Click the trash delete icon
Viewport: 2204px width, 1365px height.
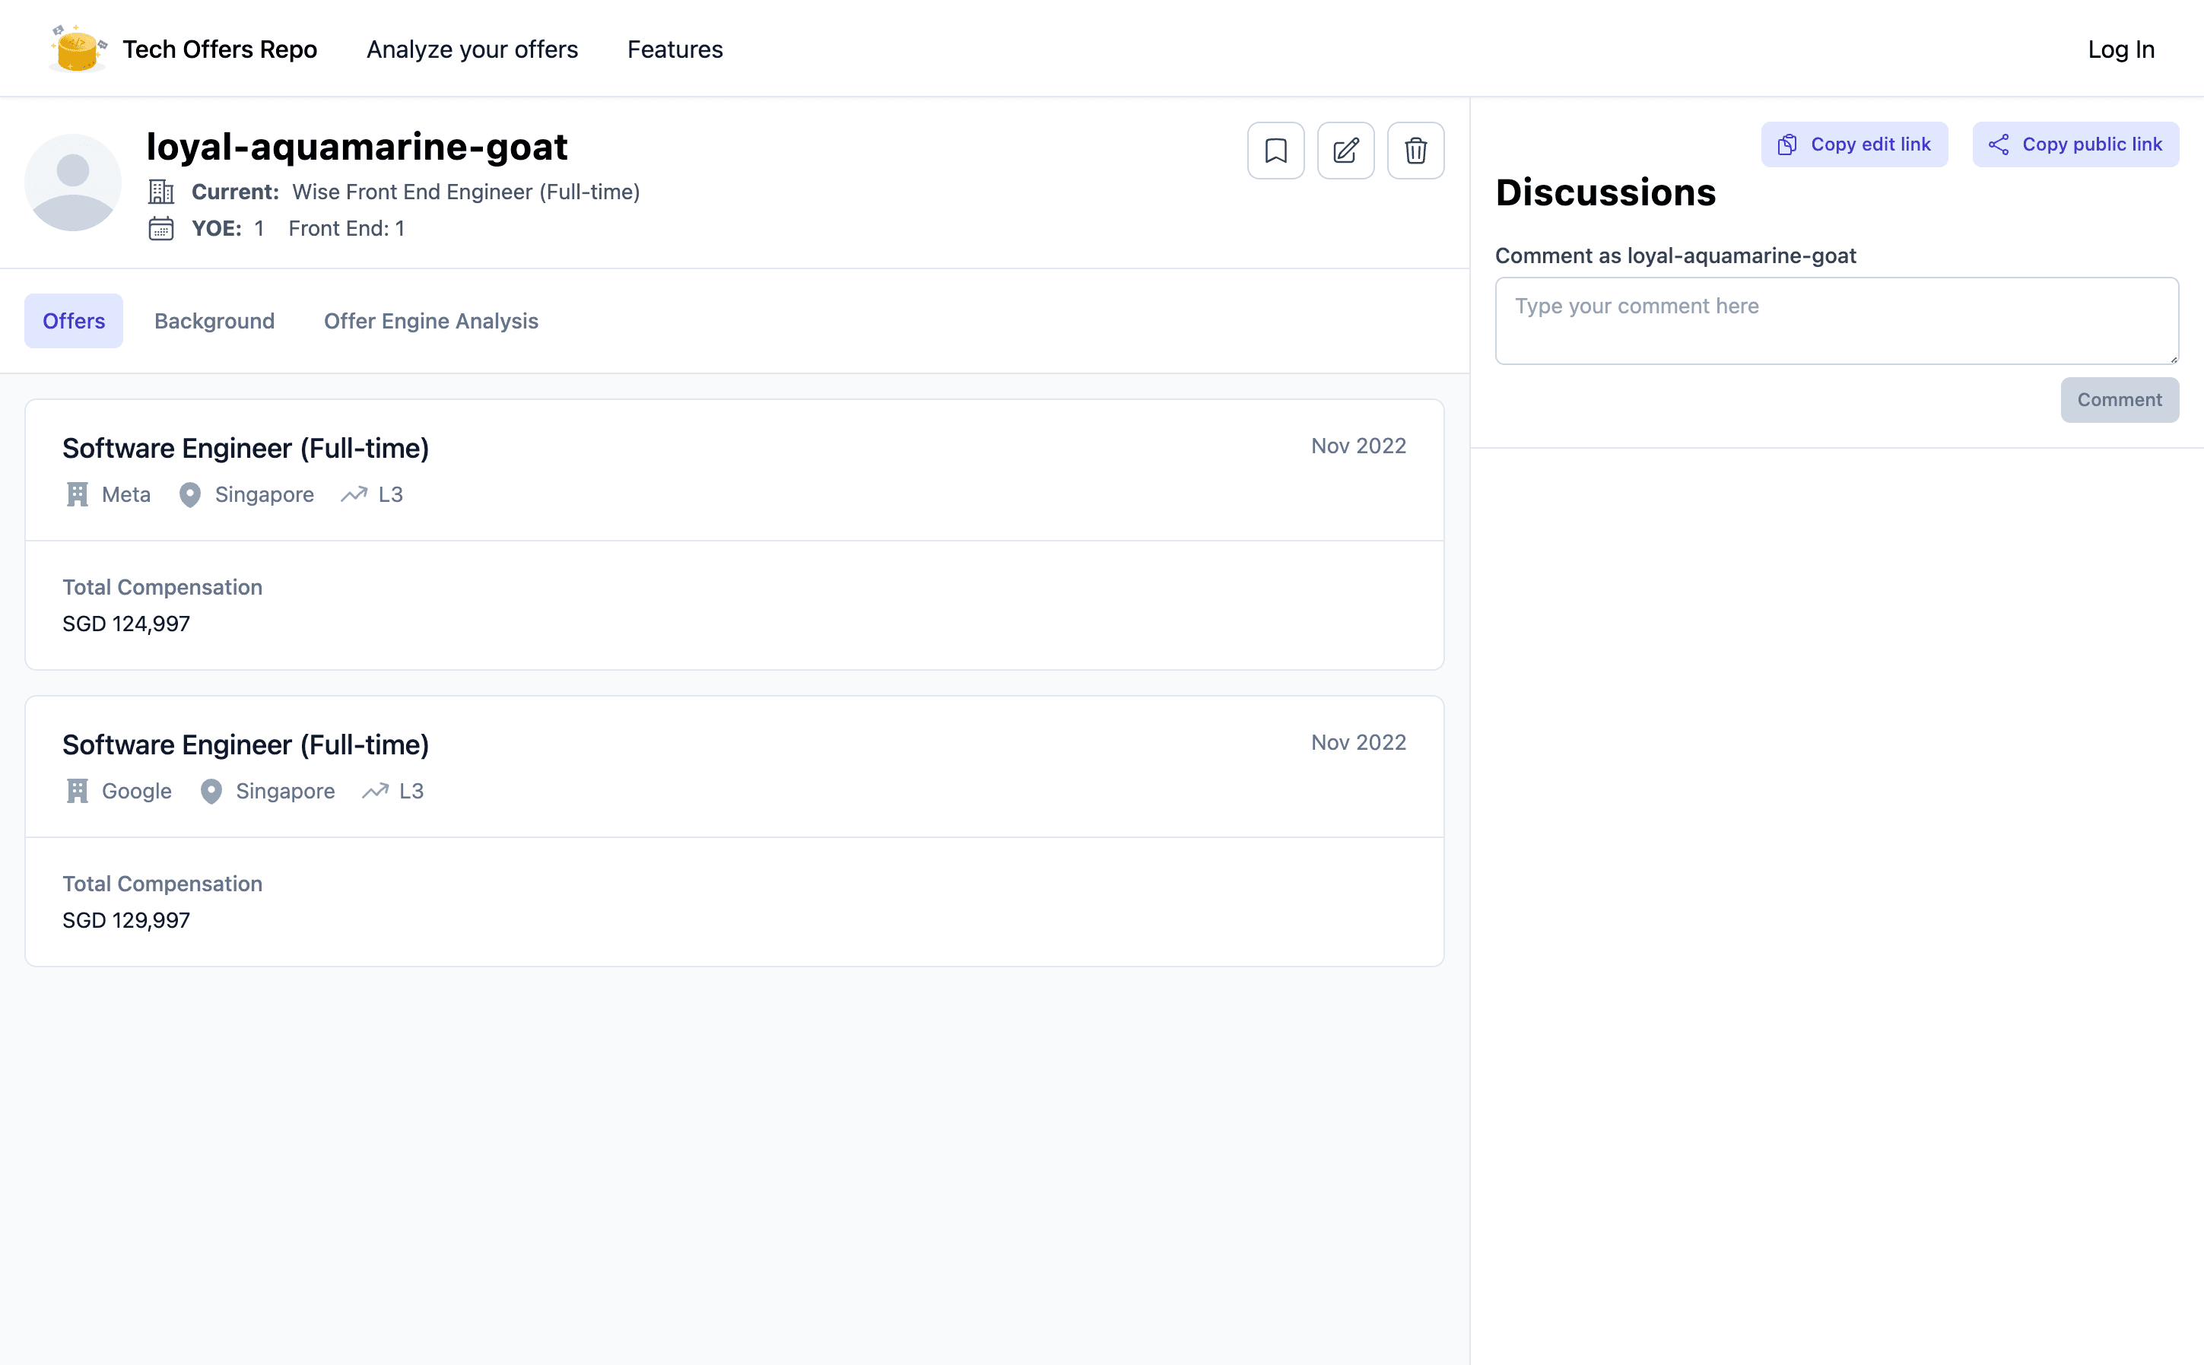[x=1415, y=151]
